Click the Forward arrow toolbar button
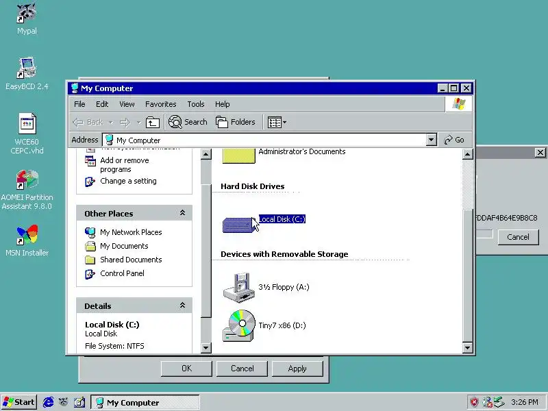Image resolution: width=548 pixels, height=411 pixels. coord(125,122)
